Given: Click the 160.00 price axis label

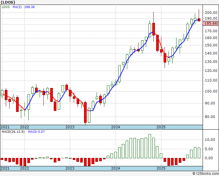Looking at the screenshot, I should click(211, 38).
